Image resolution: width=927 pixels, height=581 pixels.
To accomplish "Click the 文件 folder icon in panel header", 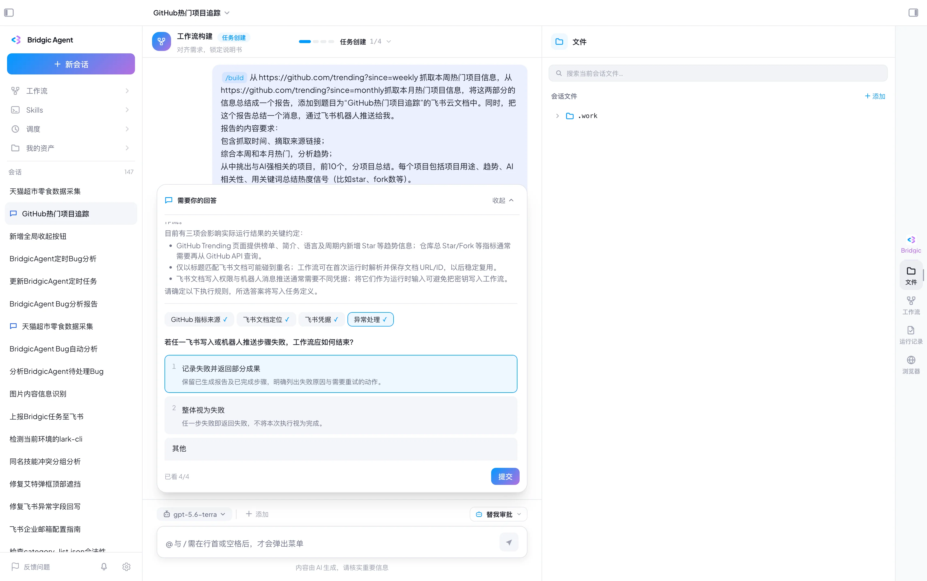I will 559,41.
